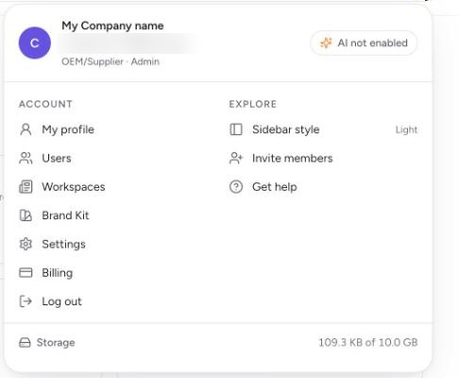Viewport: 459px width, 378px height.
Task: Click the sparkle icon in AI badge
Action: (326, 43)
